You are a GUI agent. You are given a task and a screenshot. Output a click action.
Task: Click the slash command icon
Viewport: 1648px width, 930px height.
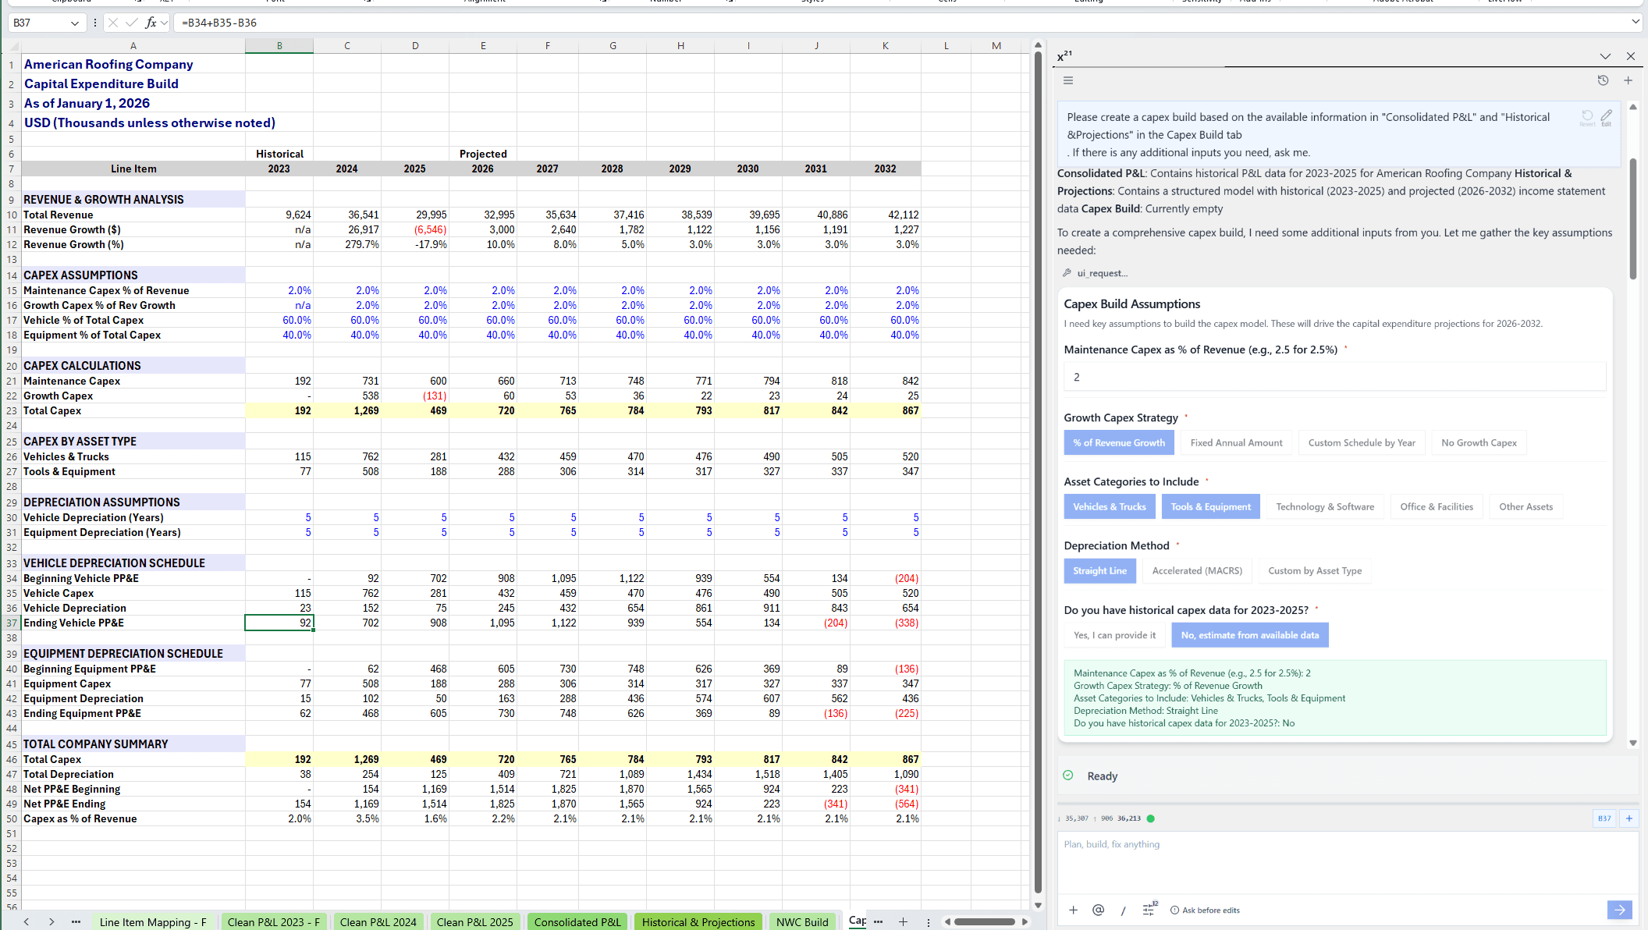pos(1123,910)
